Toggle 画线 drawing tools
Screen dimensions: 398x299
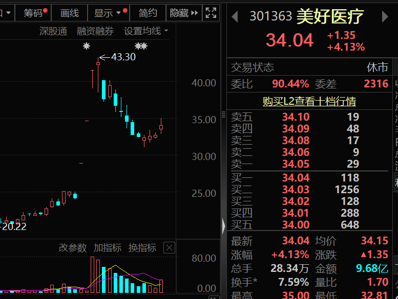(70, 13)
